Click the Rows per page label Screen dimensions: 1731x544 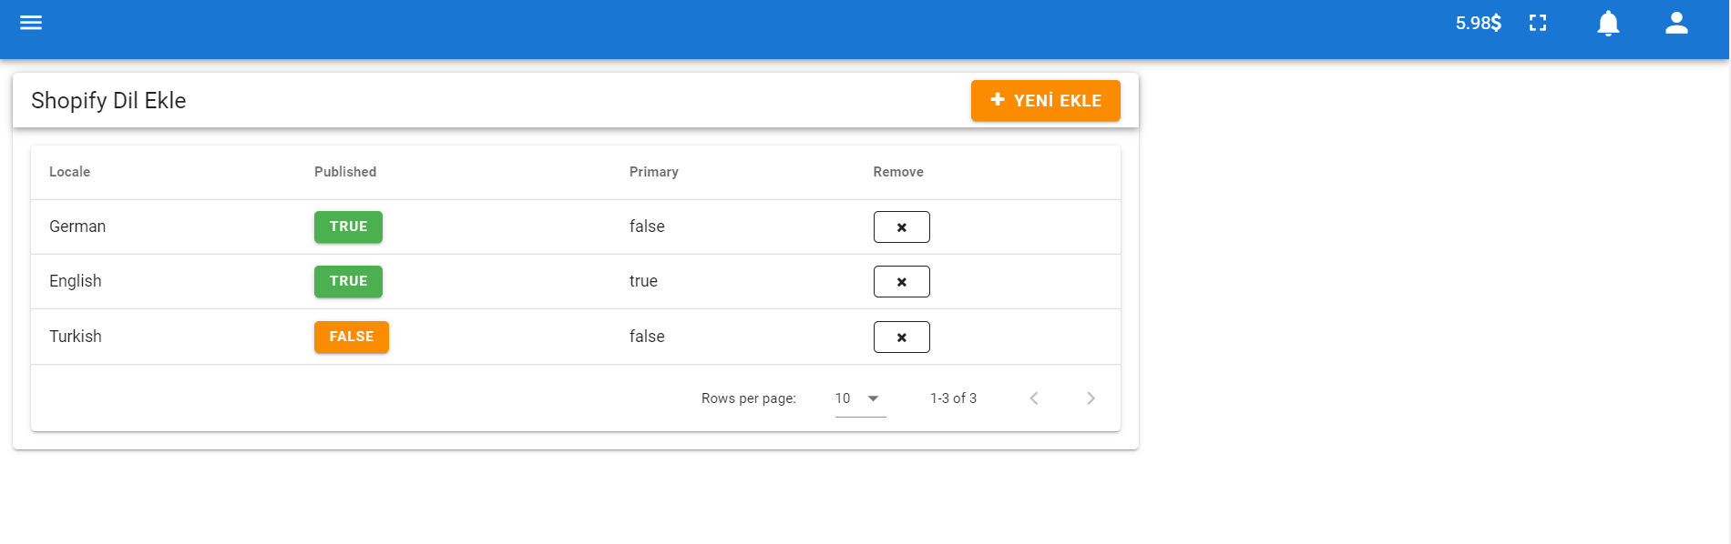click(x=749, y=398)
